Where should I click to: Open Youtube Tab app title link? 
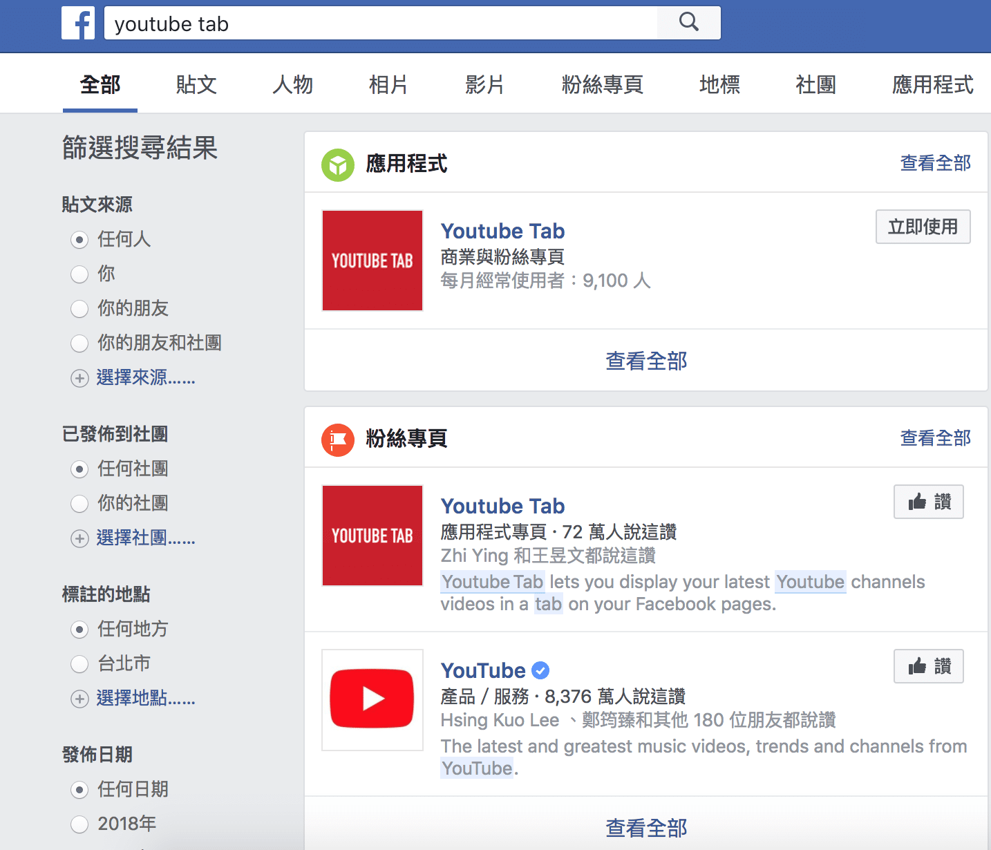pyautogui.click(x=502, y=231)
